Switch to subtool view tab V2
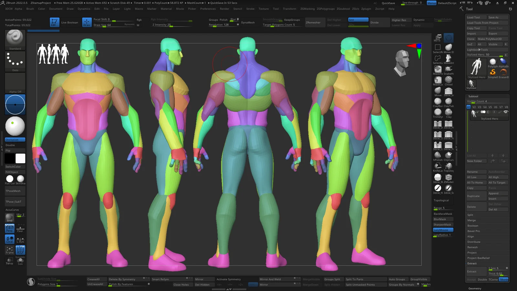This screenshot has width=517, height=291. [x=474, y=107]
